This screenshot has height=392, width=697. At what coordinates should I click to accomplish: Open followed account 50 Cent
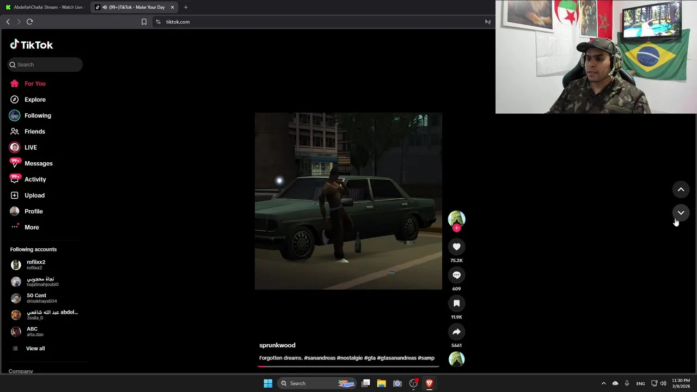[x=45, y=298]
